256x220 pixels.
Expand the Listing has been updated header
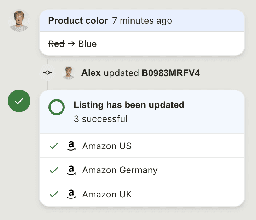click(x=129, y=105)
